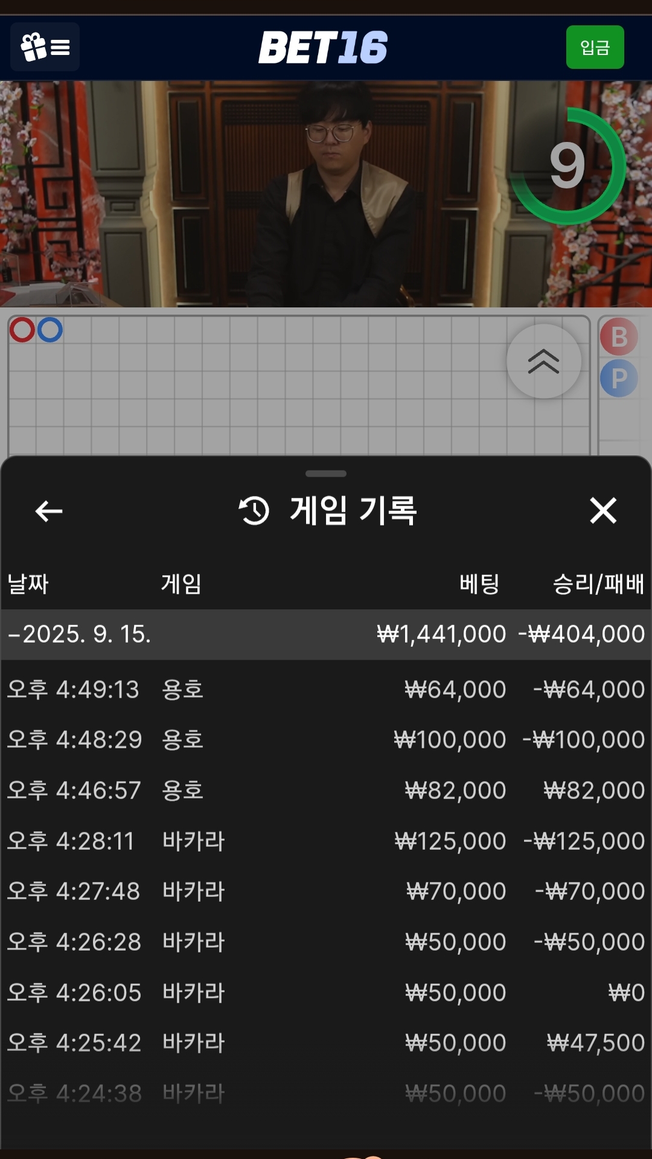
Task: Tap the green countdown timer showing 9
Action: pos(568,166)
